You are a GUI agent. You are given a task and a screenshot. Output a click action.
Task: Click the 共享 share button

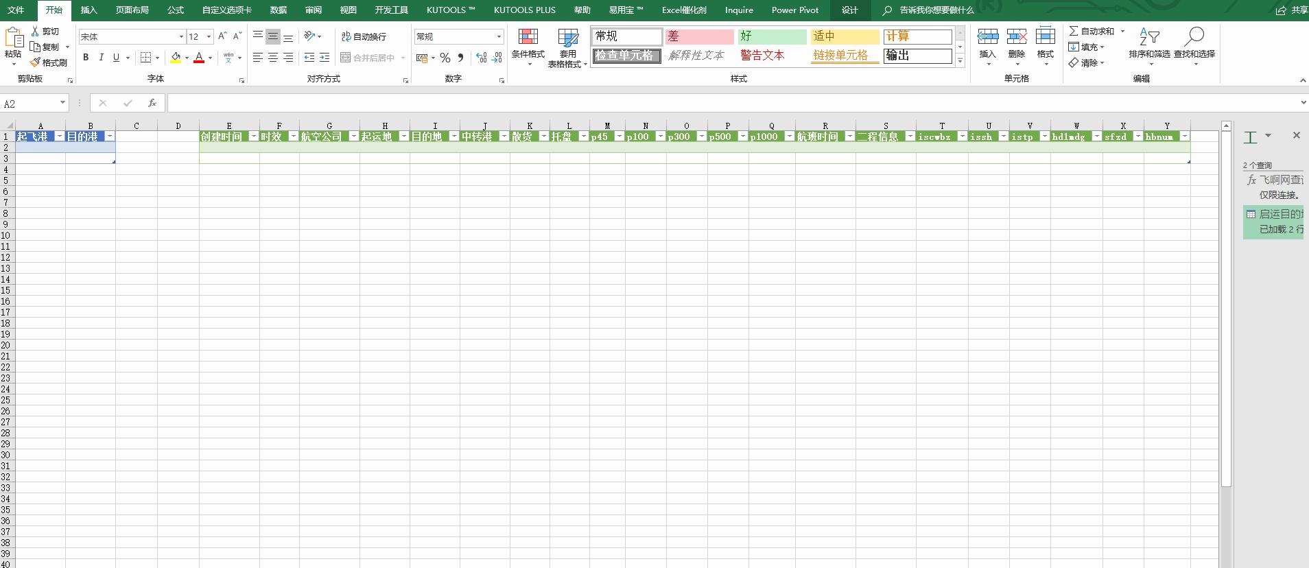[x=1292, y=10]
